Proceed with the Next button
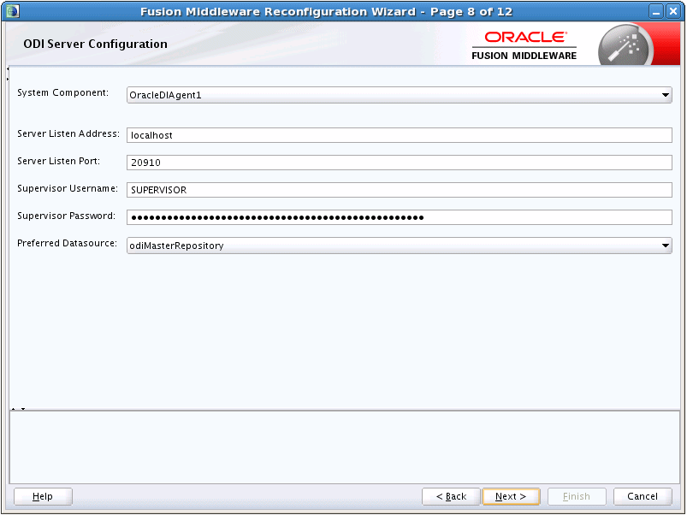The image size is (687, 515). pyautogui.click(x=511, y=496)
